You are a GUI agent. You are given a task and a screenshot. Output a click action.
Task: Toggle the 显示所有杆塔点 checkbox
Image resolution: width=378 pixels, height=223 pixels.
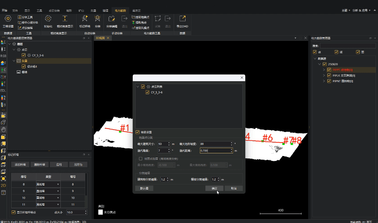tap(14, 212)
